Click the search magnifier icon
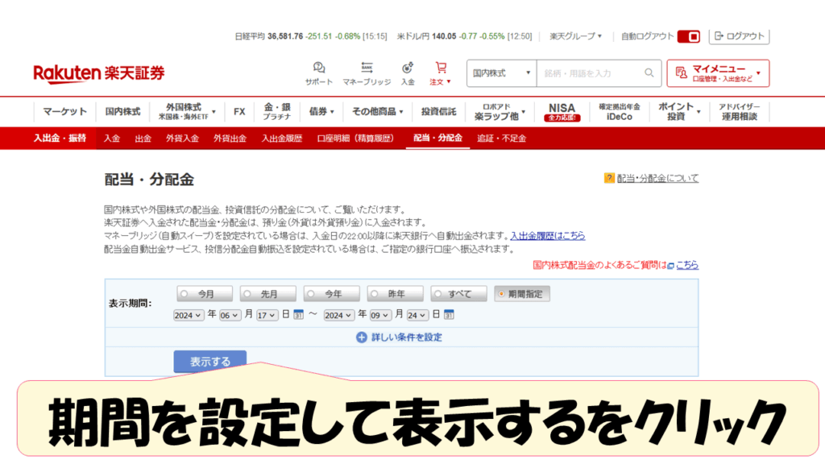825x464 pixels. [x=649, y=73]
